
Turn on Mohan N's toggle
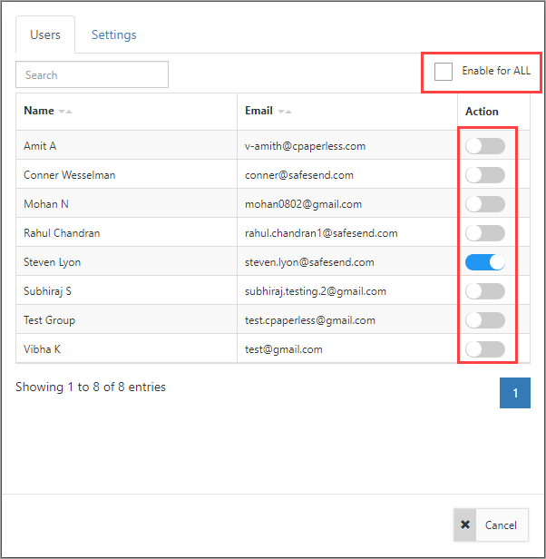click(x=484, y=204)
